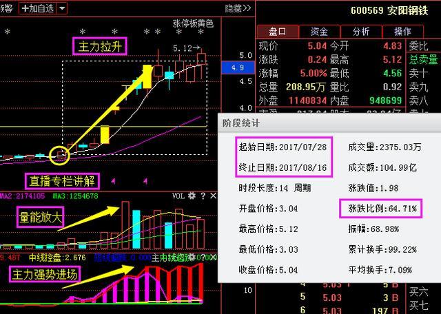
Task: Click the trade row showing 3 B
Action: tap(350, 297)
